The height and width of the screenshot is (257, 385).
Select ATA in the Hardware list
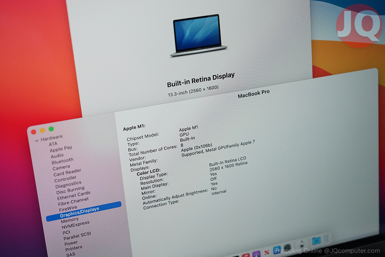(x=53, y=144)
